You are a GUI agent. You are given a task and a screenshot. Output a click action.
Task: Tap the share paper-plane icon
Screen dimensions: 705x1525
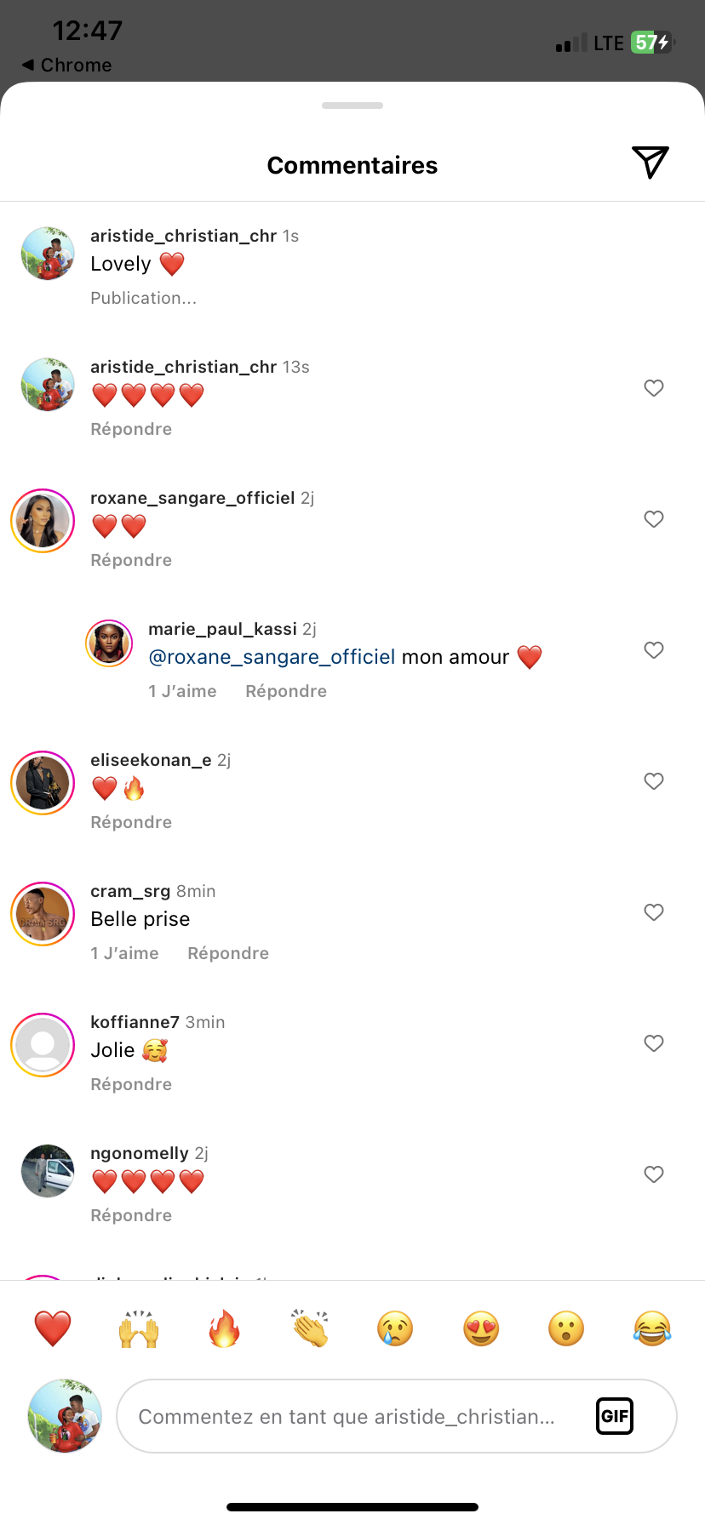[x=650, y=163]
